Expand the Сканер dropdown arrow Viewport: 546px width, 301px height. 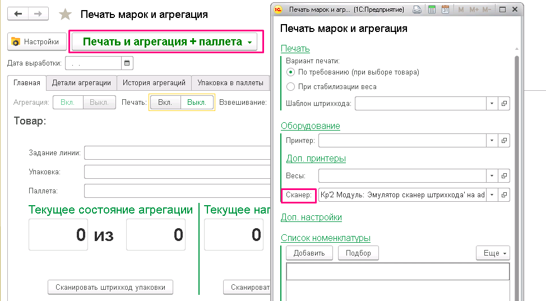pyautogui.click(x=492, y=195)
